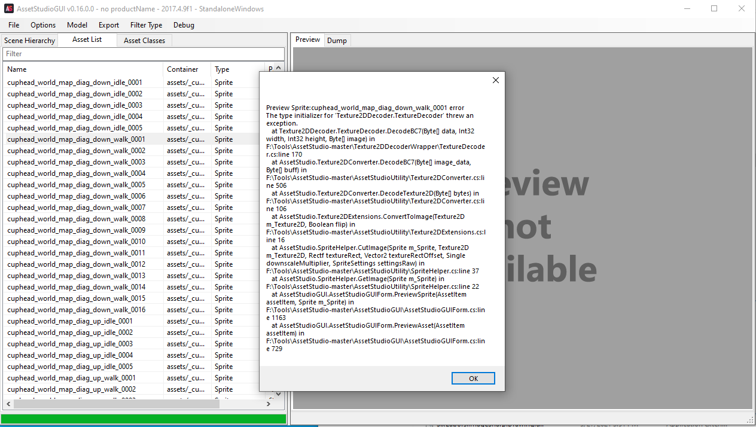Switch to the Scene Hierarchy tab

tap(30, 40)
